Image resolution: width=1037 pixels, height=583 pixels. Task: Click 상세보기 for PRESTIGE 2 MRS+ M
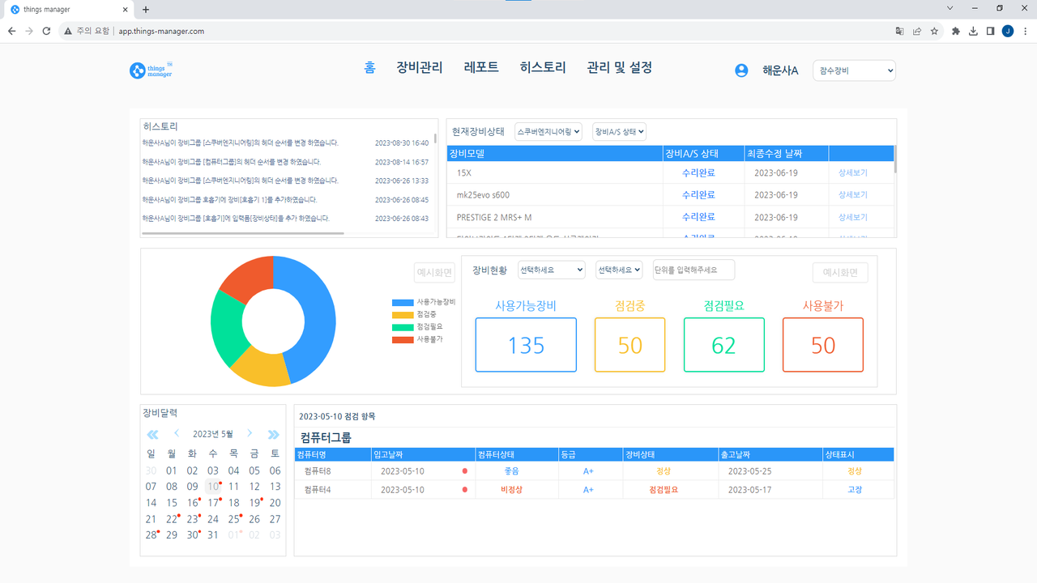[853, 217]
